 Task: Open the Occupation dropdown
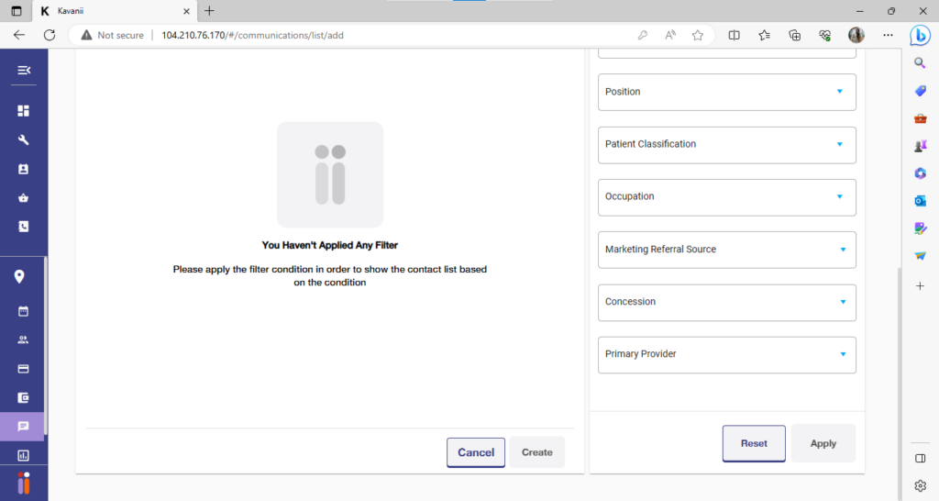point(726,196)
